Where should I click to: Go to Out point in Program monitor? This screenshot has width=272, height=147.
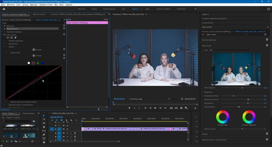coord(165,108)
